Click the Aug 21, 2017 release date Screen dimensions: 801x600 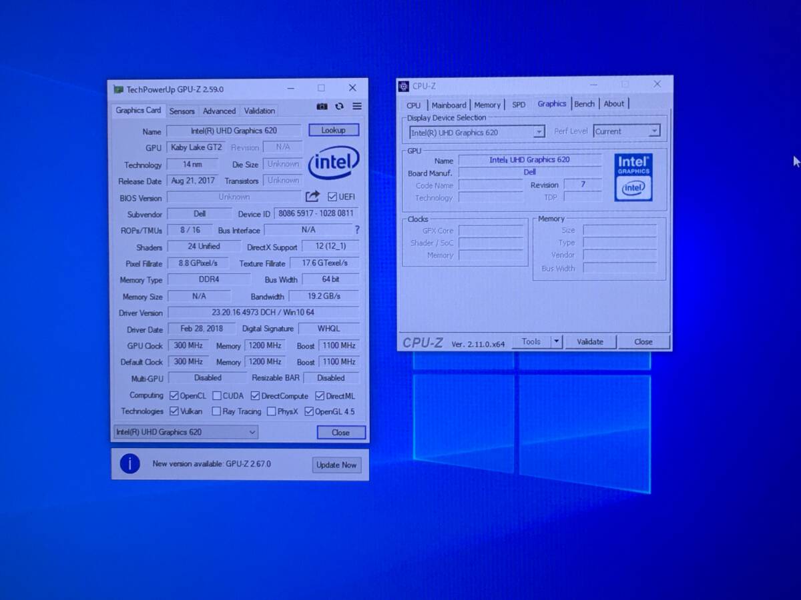[x=194, y=181]
